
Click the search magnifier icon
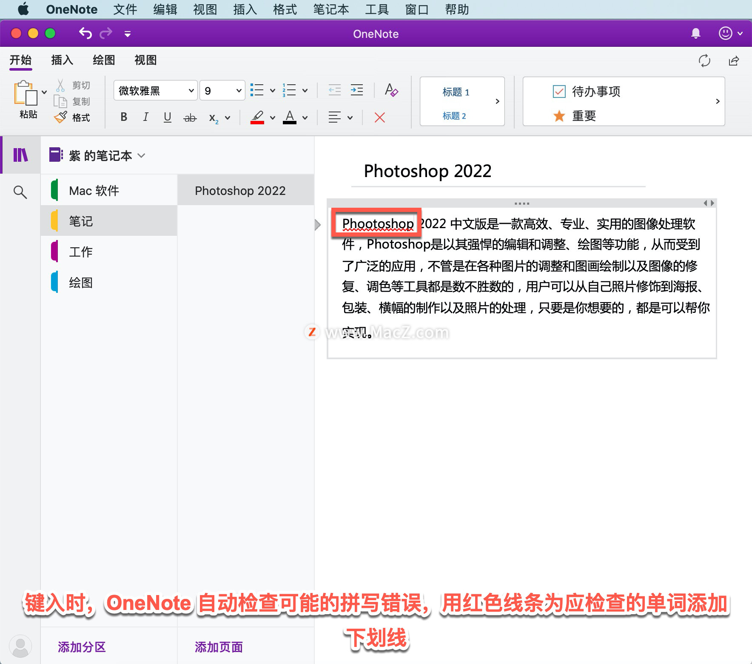(x=20, y=192)
